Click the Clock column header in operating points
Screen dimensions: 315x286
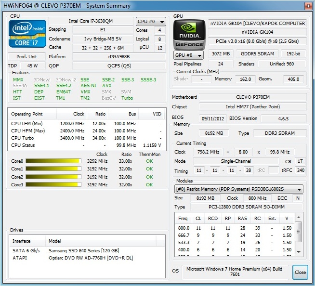pyautogui.click(x=72, y=114)
